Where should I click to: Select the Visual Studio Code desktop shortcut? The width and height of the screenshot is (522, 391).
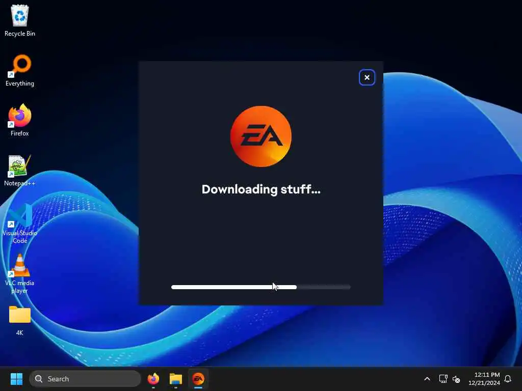20,224
